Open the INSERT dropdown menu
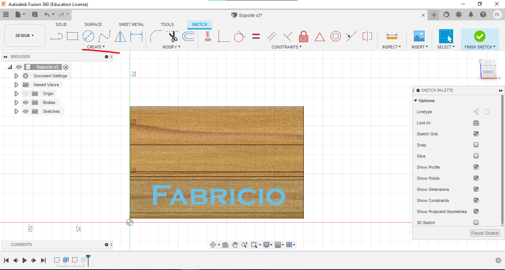505x270 pixels. pos(420,47)
